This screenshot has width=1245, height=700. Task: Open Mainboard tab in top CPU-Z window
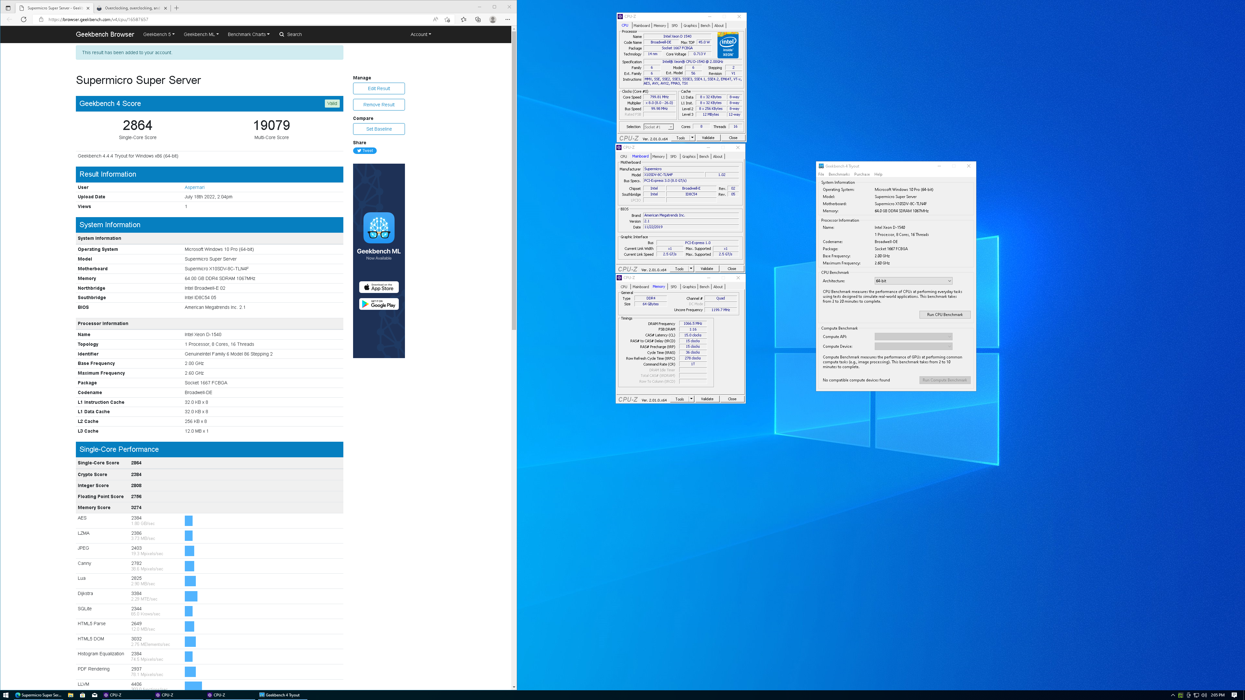point(641,26)
